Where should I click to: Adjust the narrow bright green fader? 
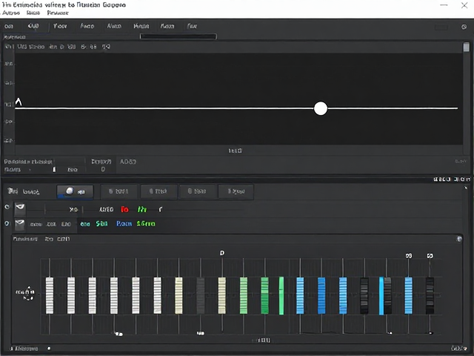pos(281,295)
